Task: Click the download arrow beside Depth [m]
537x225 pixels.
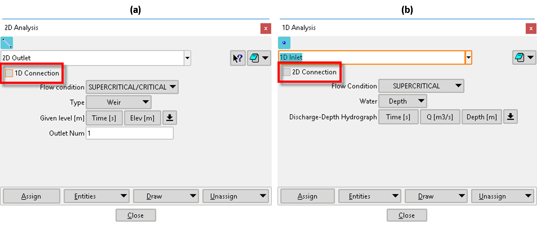Action: tap(510, 117)
